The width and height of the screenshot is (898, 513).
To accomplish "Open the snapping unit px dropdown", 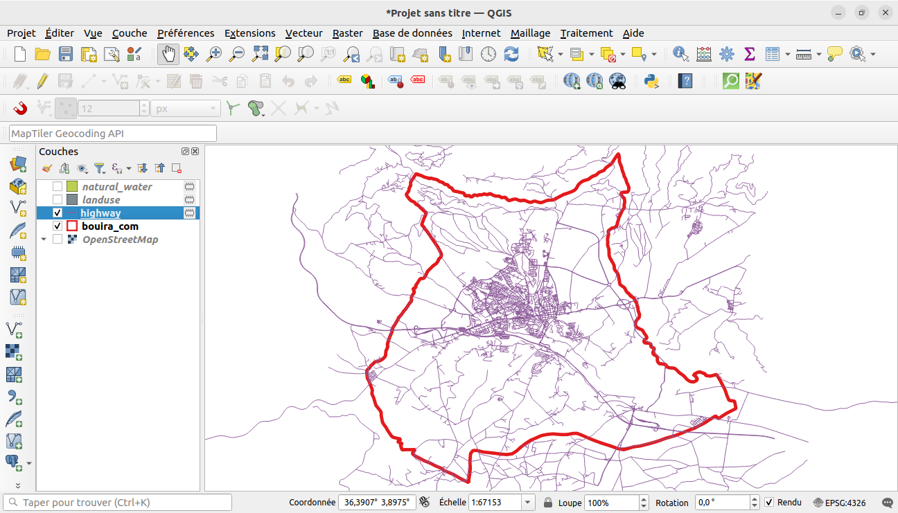I will pyautogui.click(x=186, y=109).
